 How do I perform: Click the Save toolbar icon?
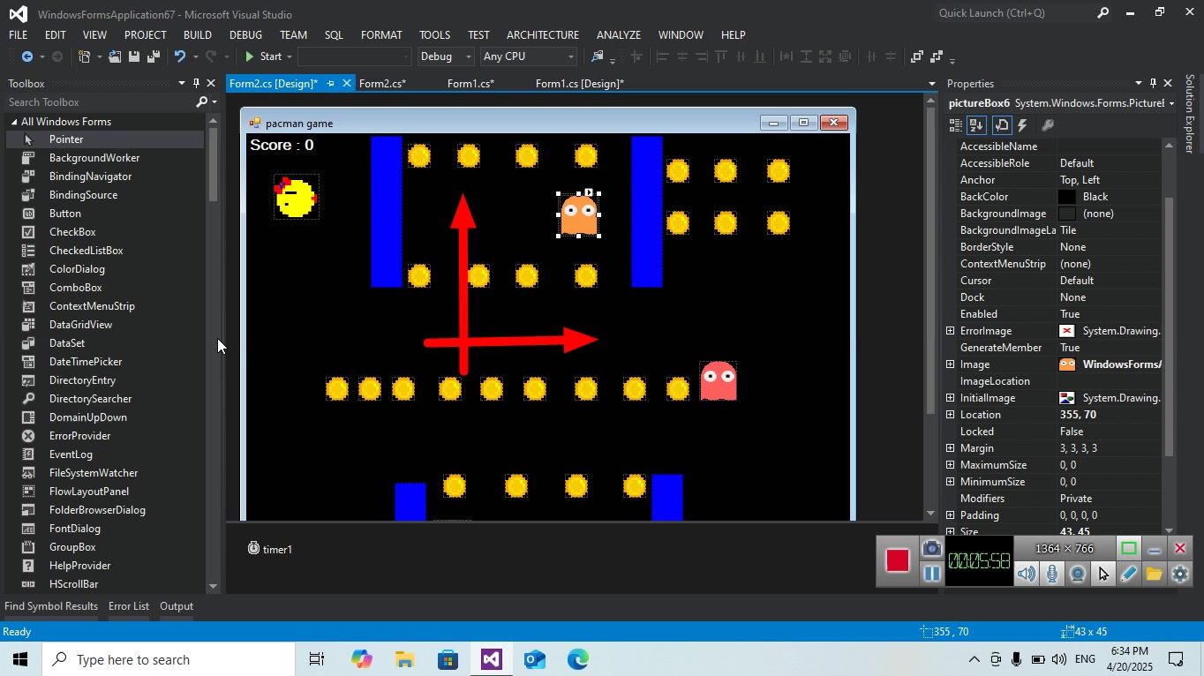[x=134, y=56]
